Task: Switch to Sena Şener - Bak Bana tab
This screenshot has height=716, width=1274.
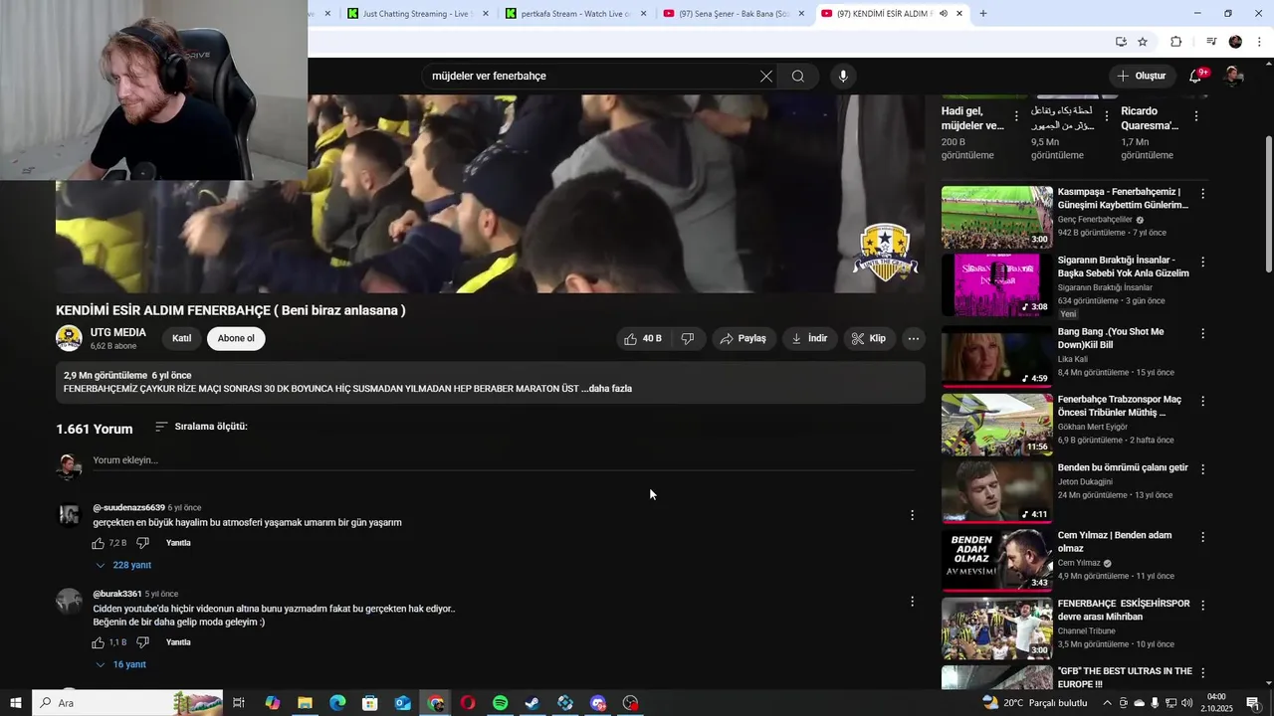Action: (x=735, y=14)
